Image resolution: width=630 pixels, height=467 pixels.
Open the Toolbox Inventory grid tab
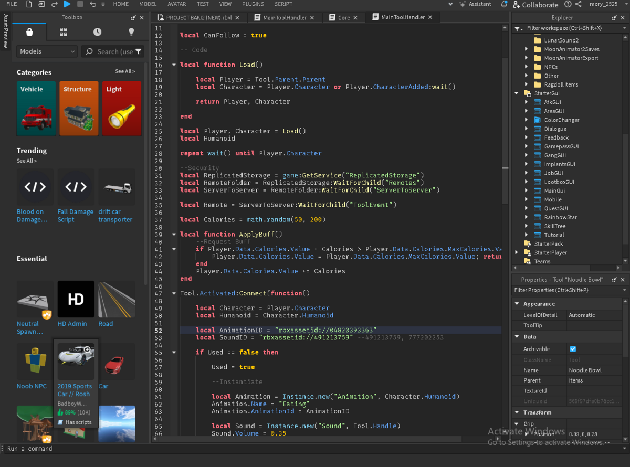pyautogui.click(x=64, y=33)
